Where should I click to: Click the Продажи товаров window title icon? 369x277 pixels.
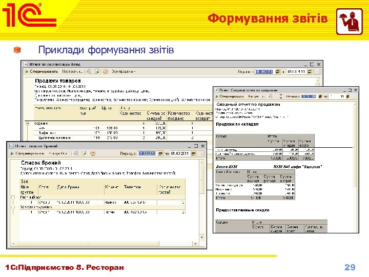(x=26, y=64)
